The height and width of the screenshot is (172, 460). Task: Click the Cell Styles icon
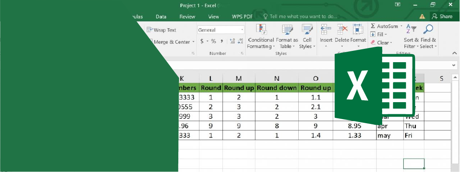coord(307,29)
